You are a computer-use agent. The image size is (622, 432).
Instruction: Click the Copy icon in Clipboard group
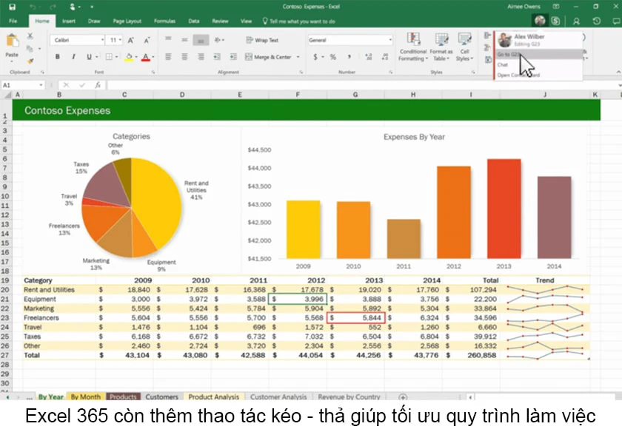[x=30, y=48]
